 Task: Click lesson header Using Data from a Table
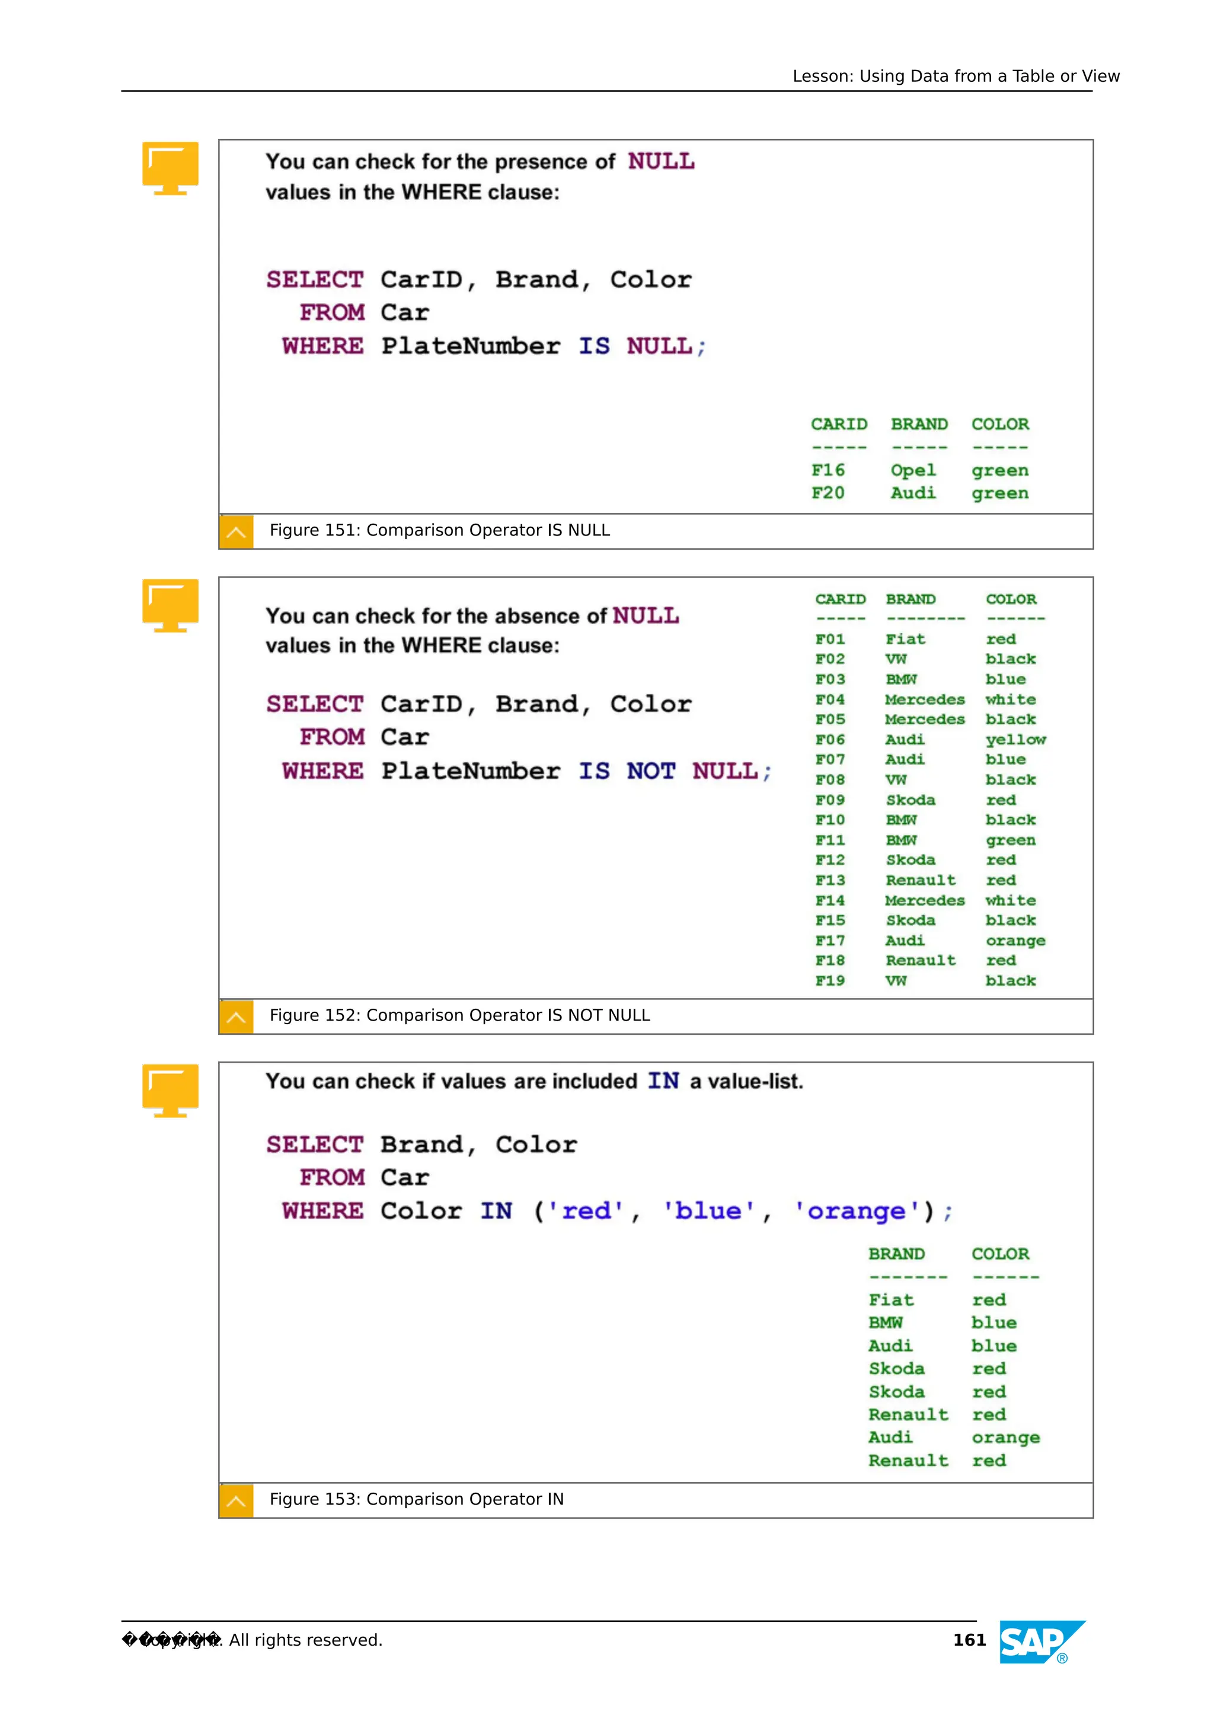pos(955,77)
